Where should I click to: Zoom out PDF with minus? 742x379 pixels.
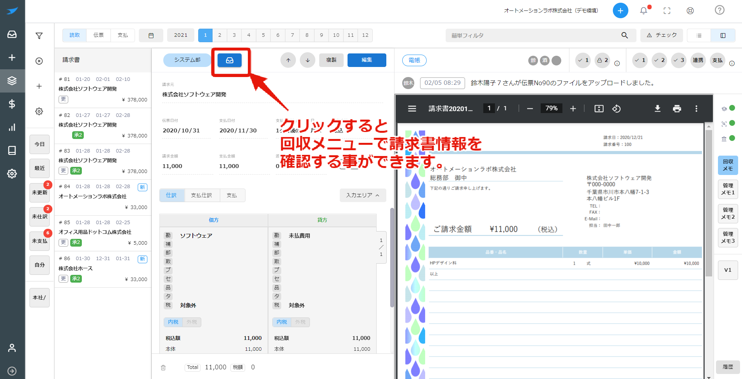point(530,108)
